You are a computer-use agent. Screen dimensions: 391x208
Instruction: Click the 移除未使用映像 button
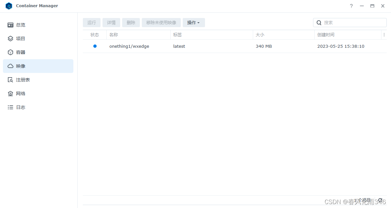(x=161, y=23)
